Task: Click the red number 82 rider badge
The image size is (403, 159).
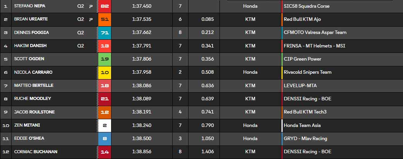Action: click(x=105, y=6)
